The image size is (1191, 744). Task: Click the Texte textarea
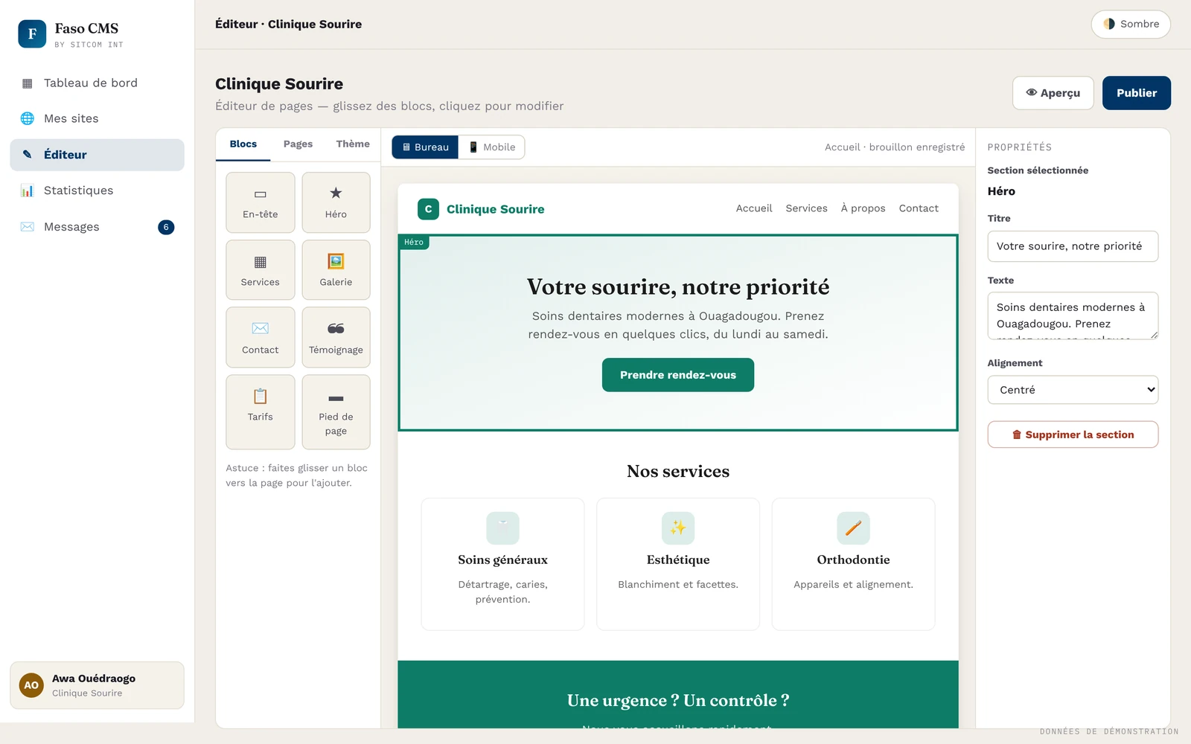(1073, 315)
